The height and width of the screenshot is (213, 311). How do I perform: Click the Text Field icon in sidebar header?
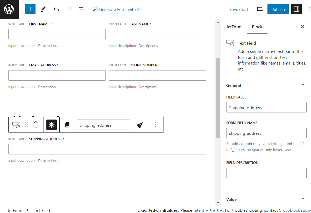click(x=230, y=43)
